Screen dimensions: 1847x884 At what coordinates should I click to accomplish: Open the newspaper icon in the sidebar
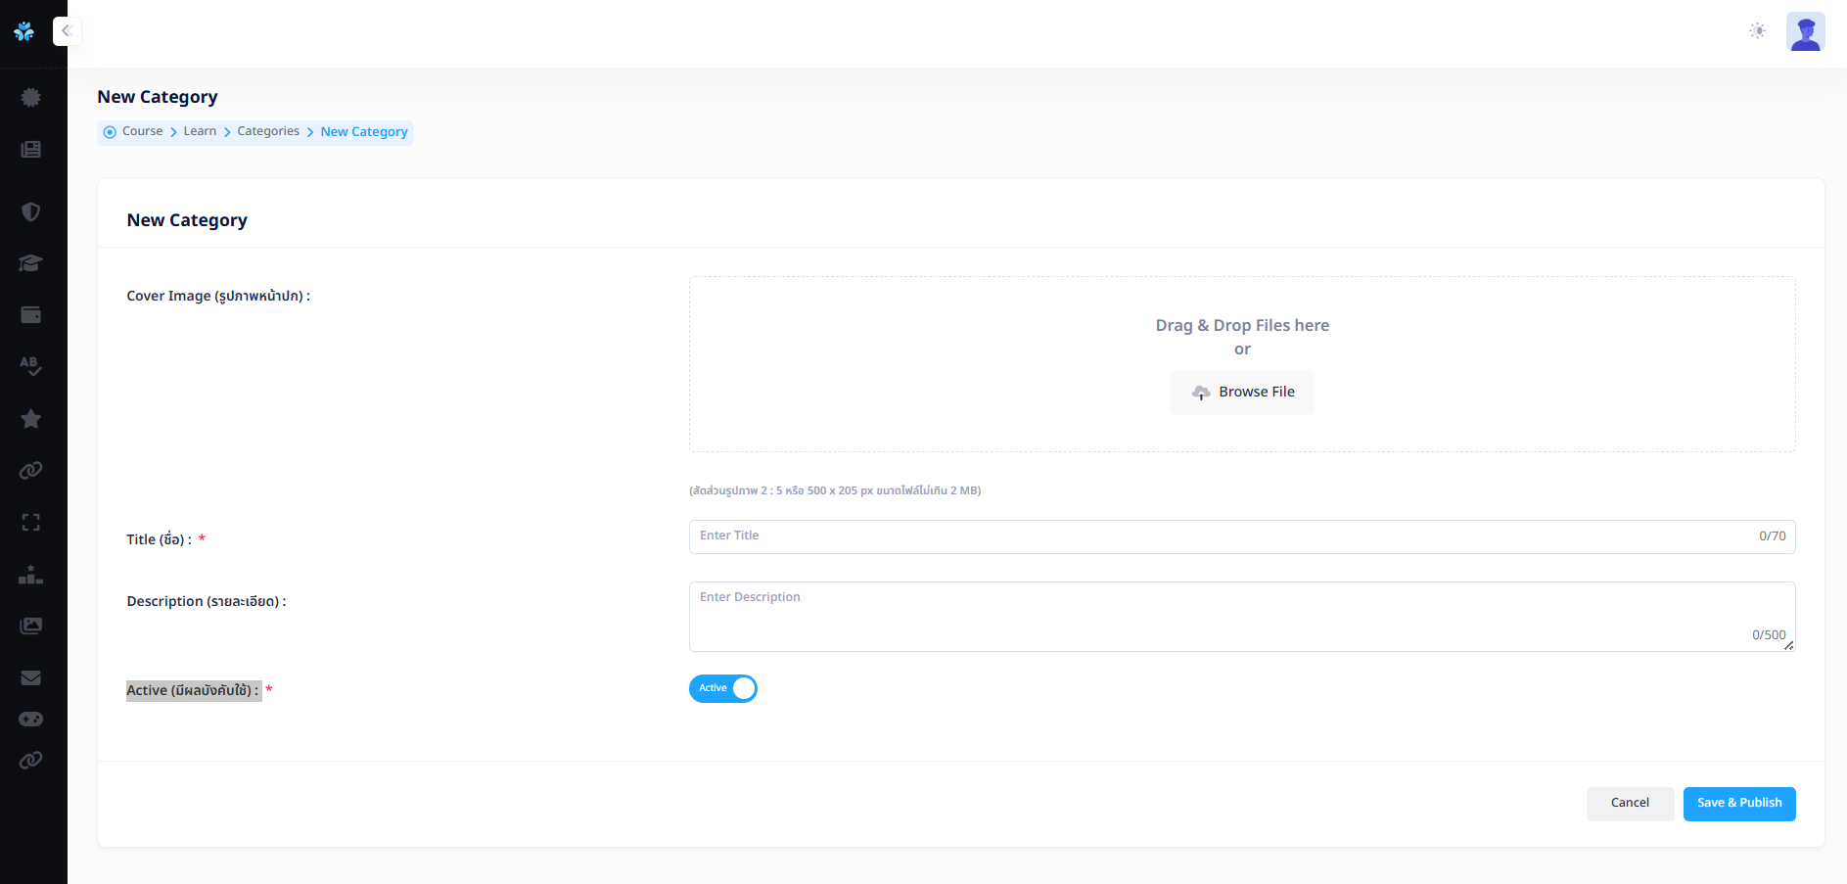pyautogui.click(x=31, y=150)
